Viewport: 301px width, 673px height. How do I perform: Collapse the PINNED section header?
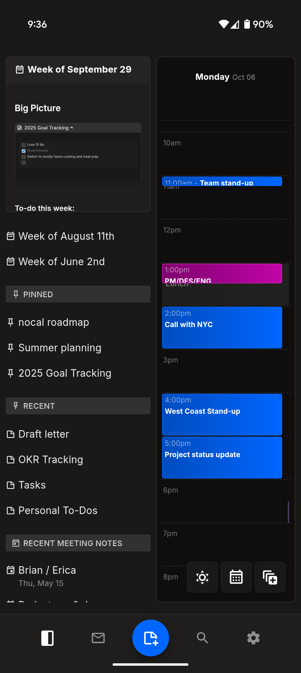click(78, 294)
